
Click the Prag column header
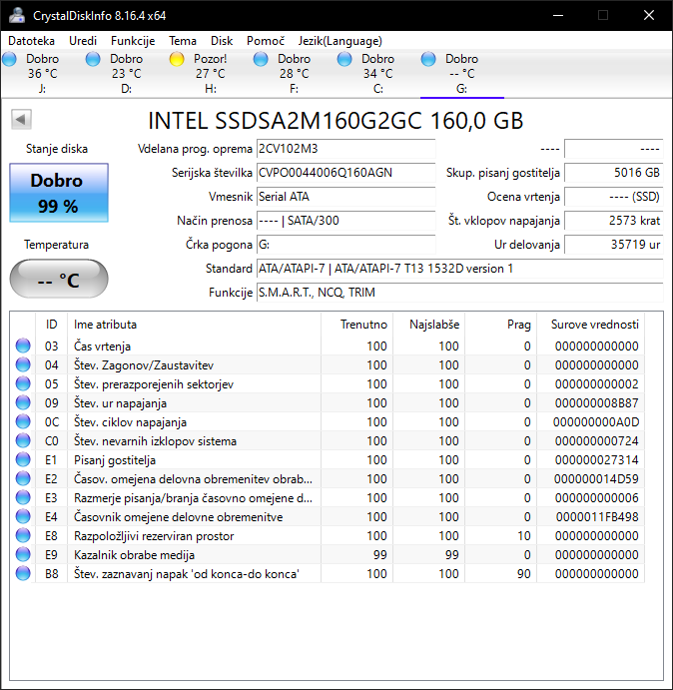(x=500, y=325)
